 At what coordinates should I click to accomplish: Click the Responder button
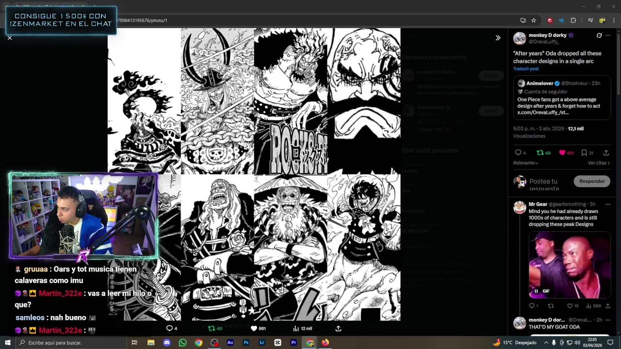click(592, 181)
